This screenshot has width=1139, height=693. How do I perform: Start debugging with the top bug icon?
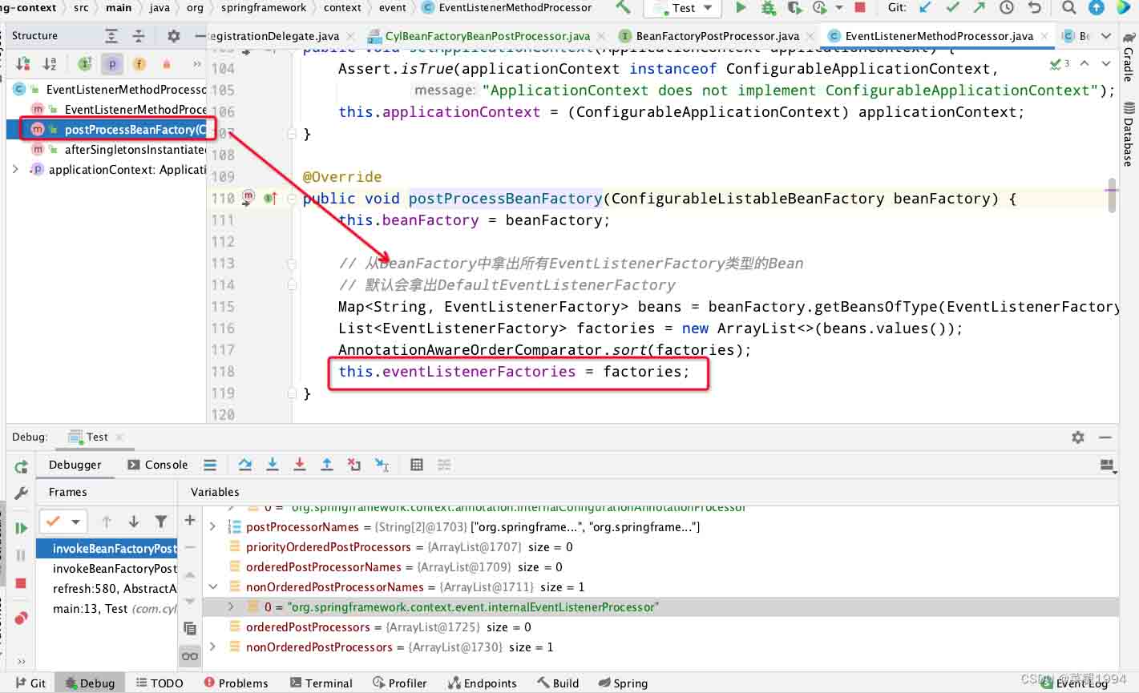pyautogui.click(x=768, y=7)
